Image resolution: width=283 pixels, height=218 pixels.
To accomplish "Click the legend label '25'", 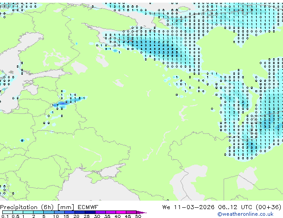I will (x=87, y=216).
